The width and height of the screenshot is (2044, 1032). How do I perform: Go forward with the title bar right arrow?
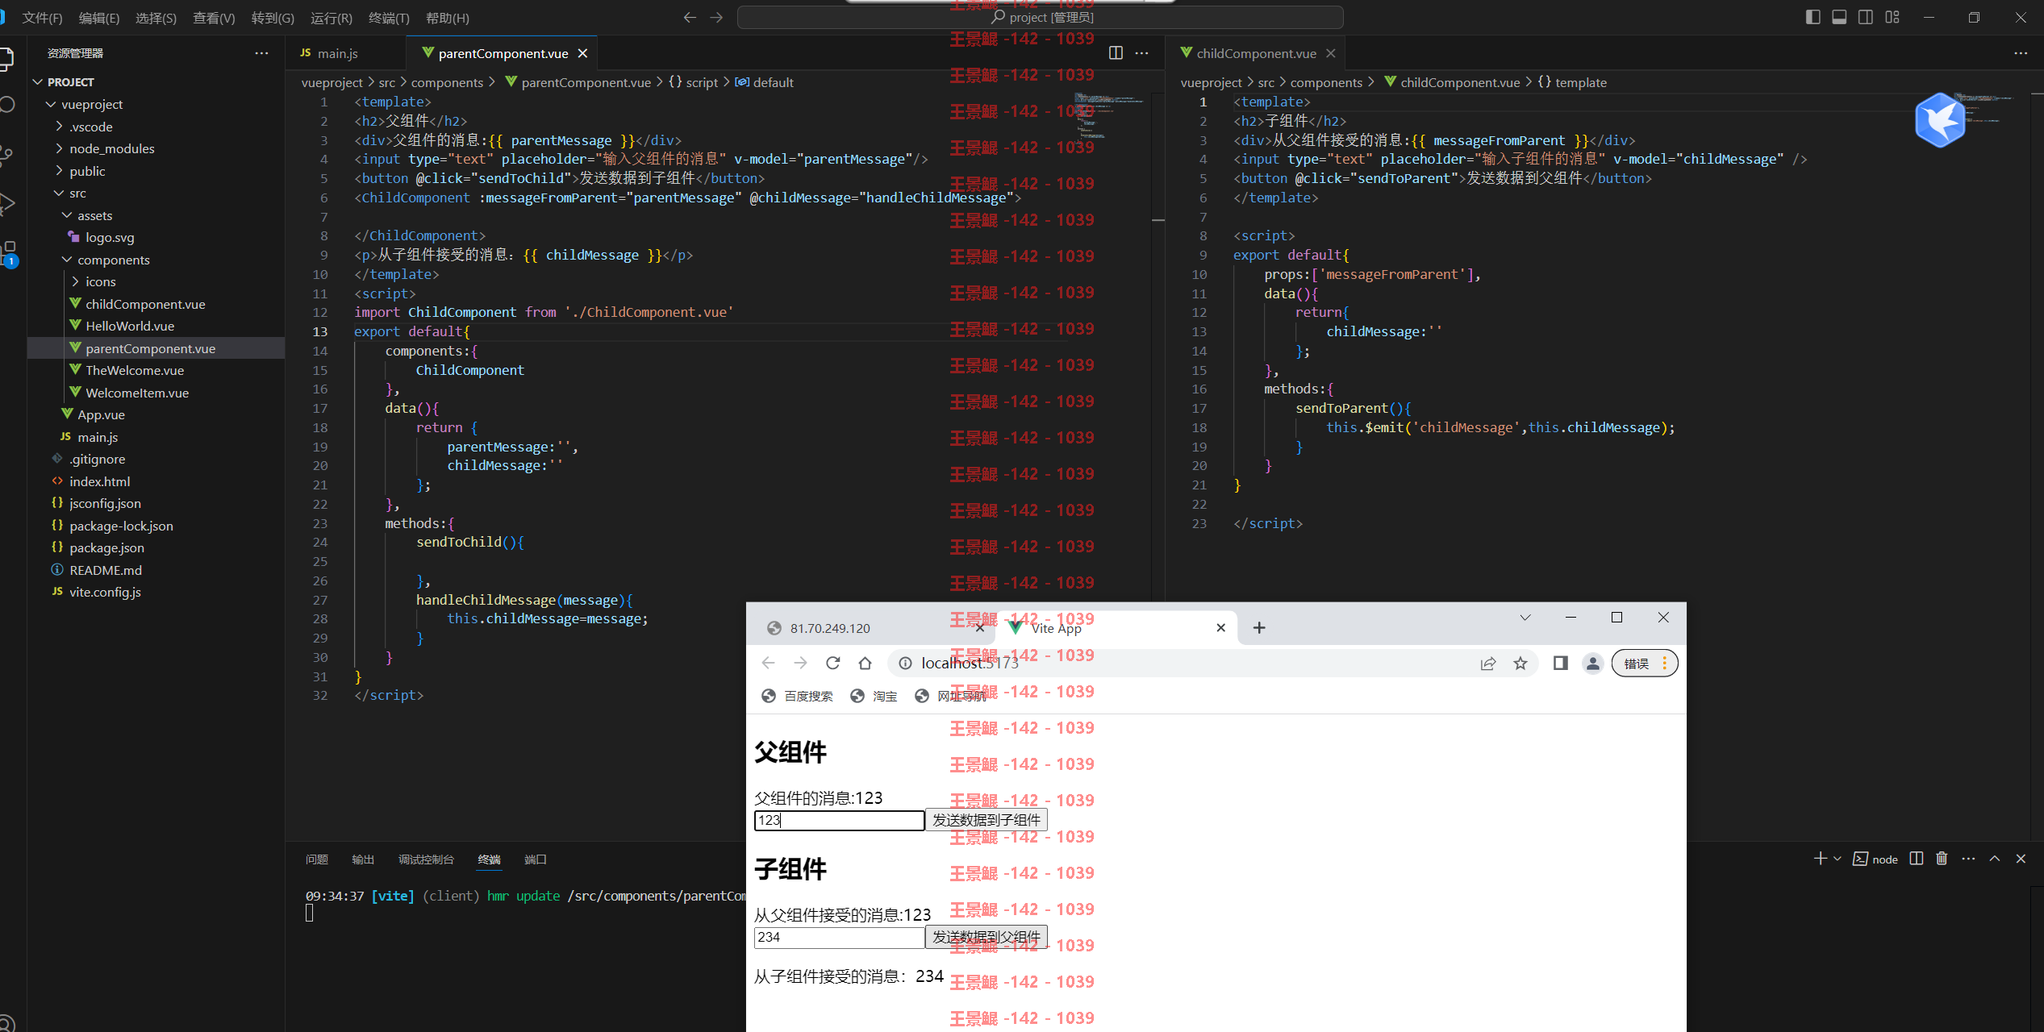[x=716, y=17]
